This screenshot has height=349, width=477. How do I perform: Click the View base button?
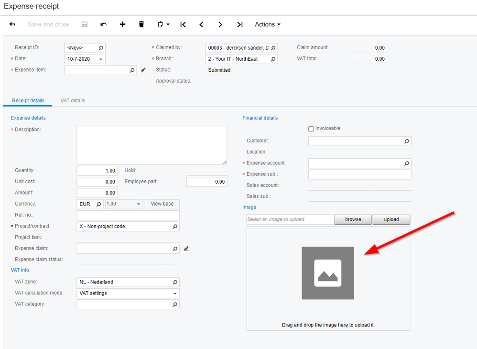pyautogui.click(x=162, y=204)
